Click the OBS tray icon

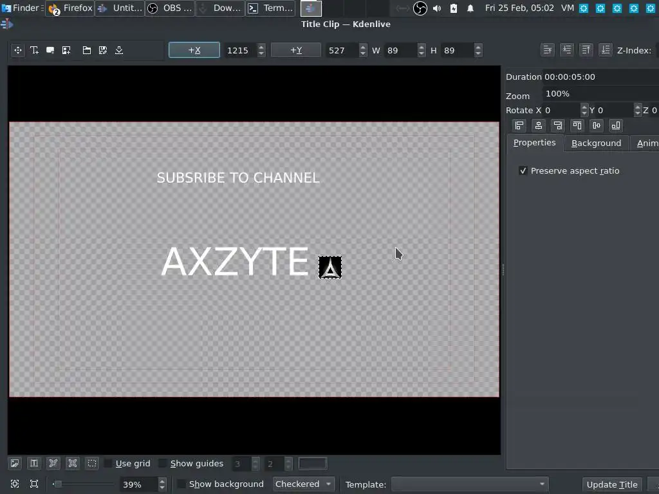point(420,8)
